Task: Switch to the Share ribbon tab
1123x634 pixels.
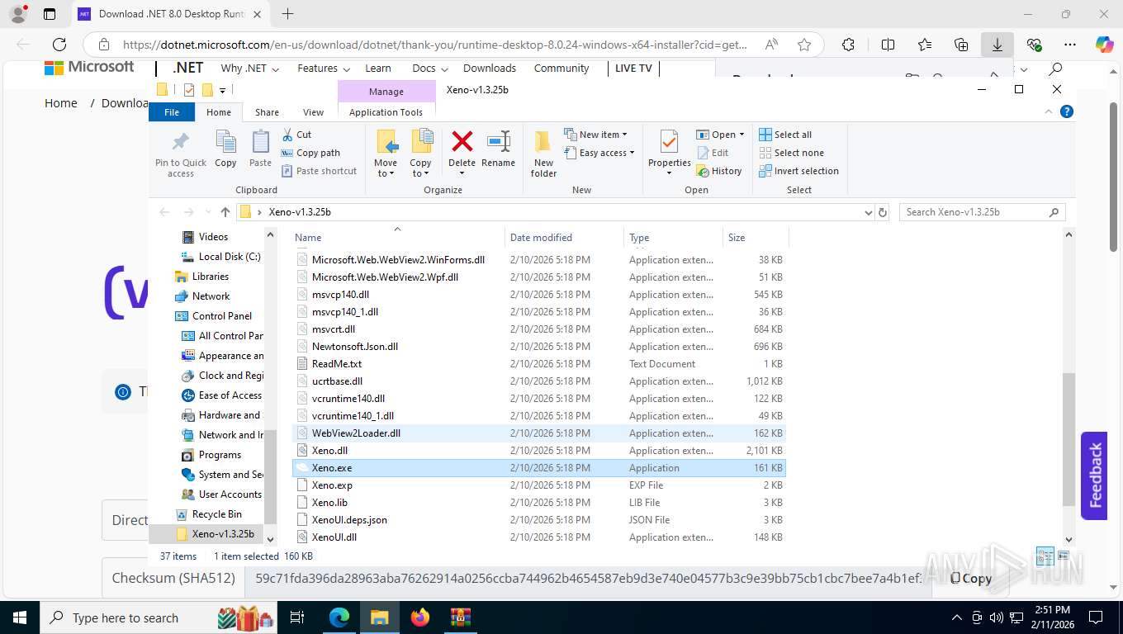Action: click(x=267, y=112)
